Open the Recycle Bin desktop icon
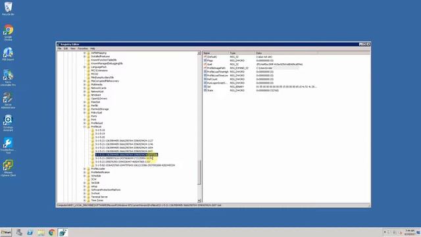The height and width of the screenshot is (237, 421). [8, 9]
